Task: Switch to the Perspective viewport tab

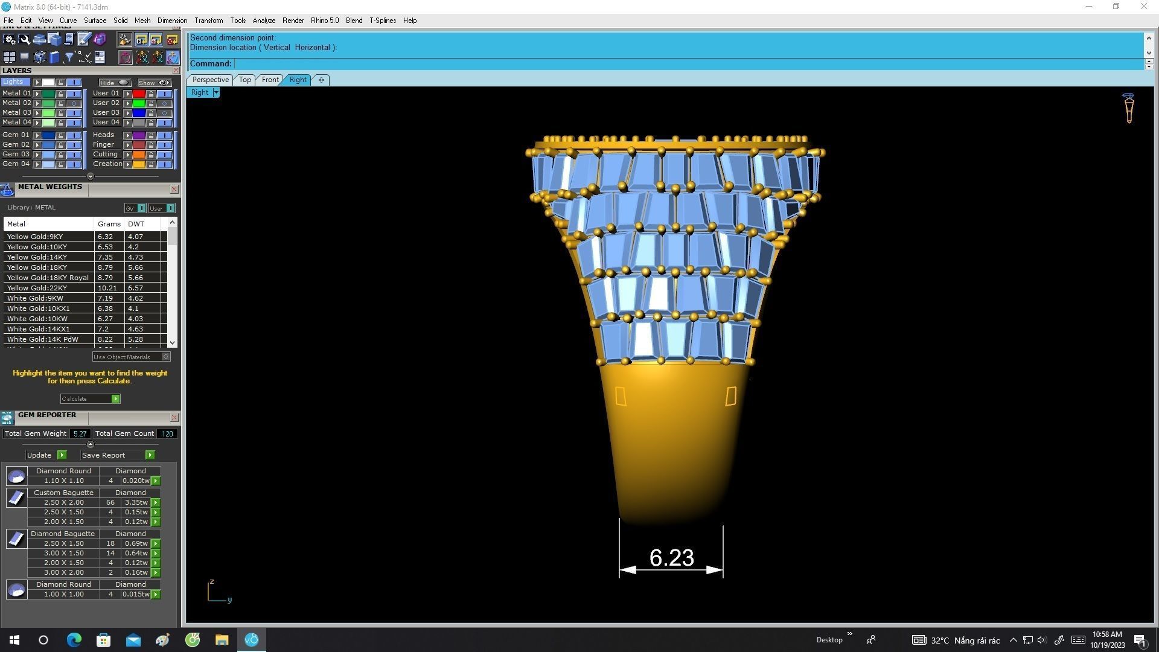Action: pyautogui.click(x=210, y=80)
